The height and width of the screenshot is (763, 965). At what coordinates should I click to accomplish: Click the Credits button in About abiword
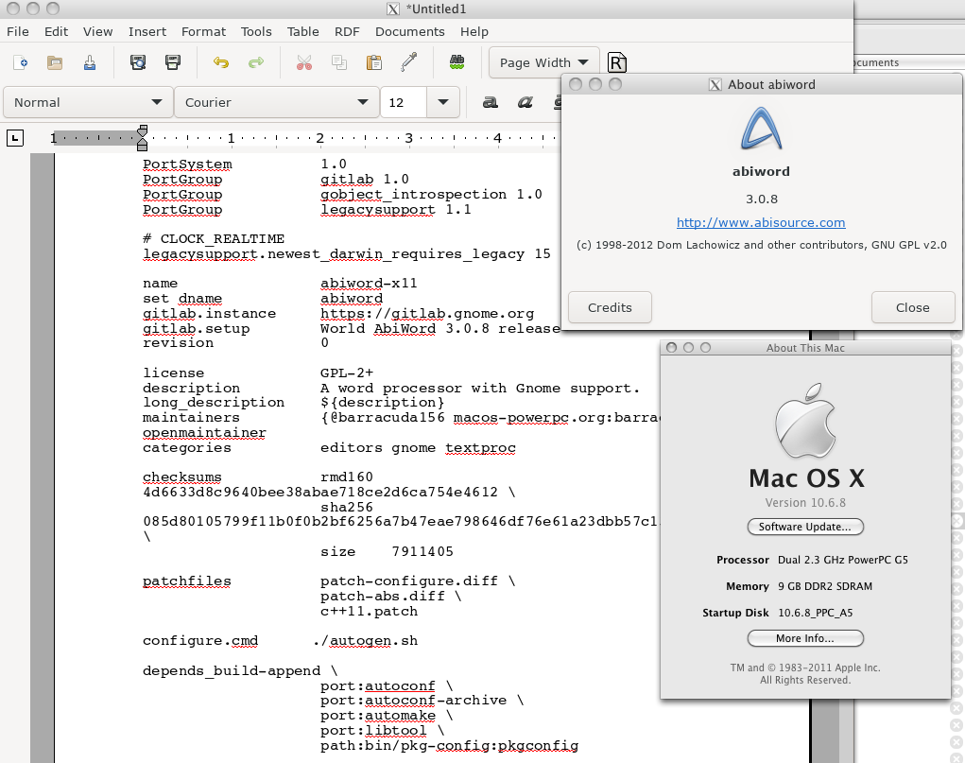pyautogui.click(x=610, y=307)
